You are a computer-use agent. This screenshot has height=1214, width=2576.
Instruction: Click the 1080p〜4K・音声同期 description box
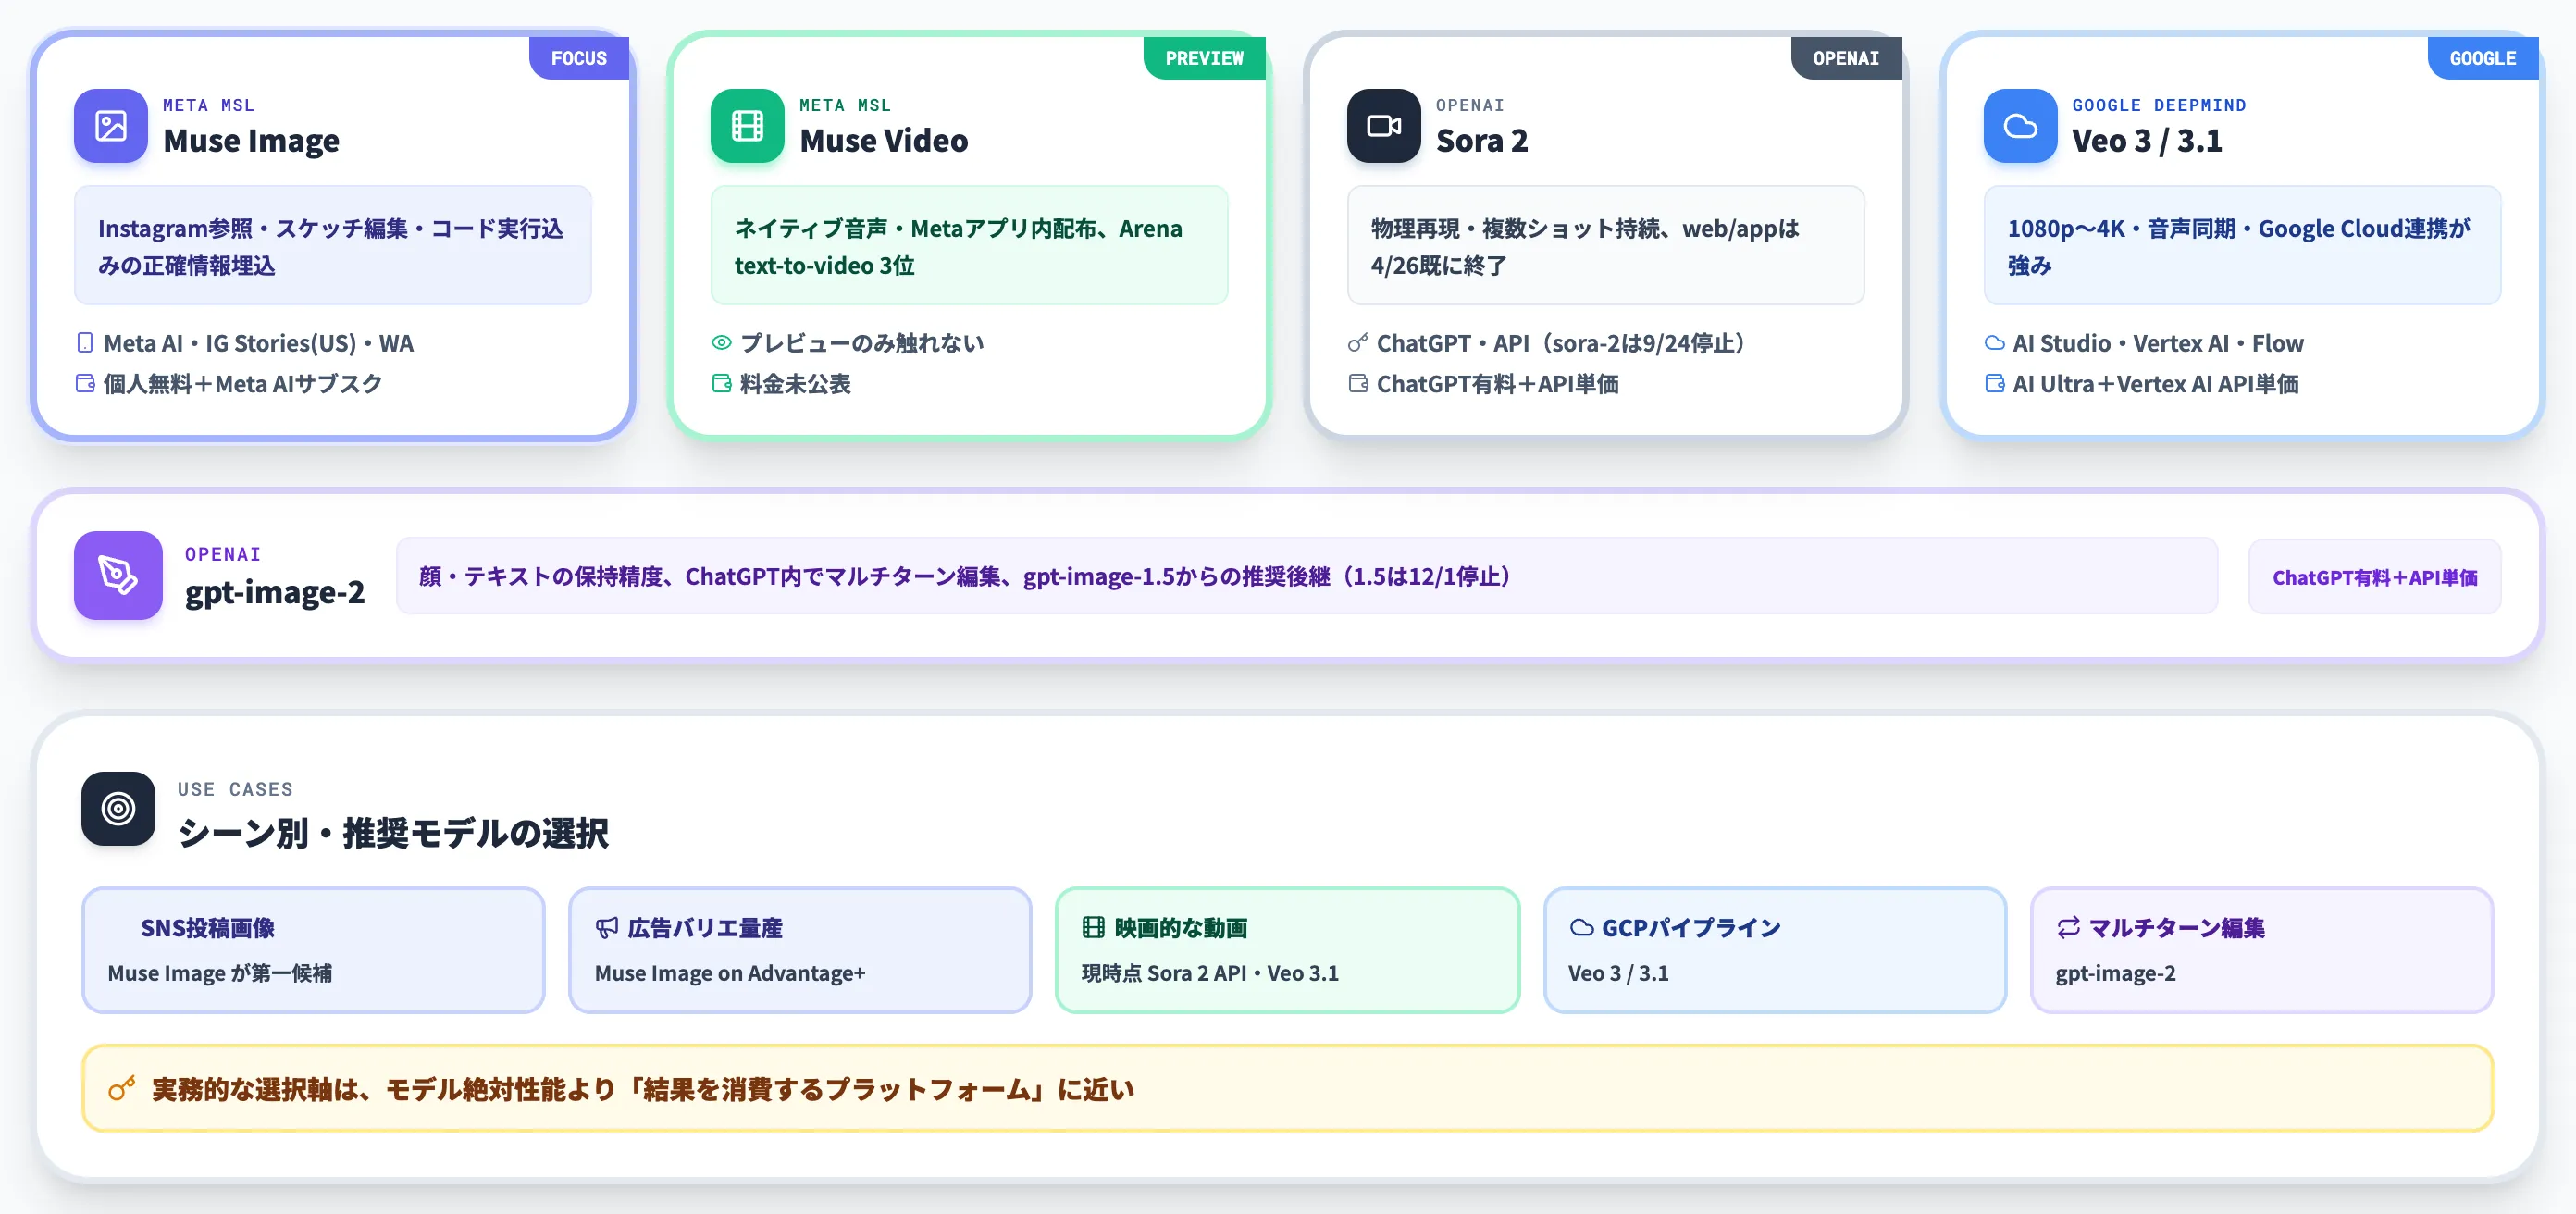(x=2242, y=245)
